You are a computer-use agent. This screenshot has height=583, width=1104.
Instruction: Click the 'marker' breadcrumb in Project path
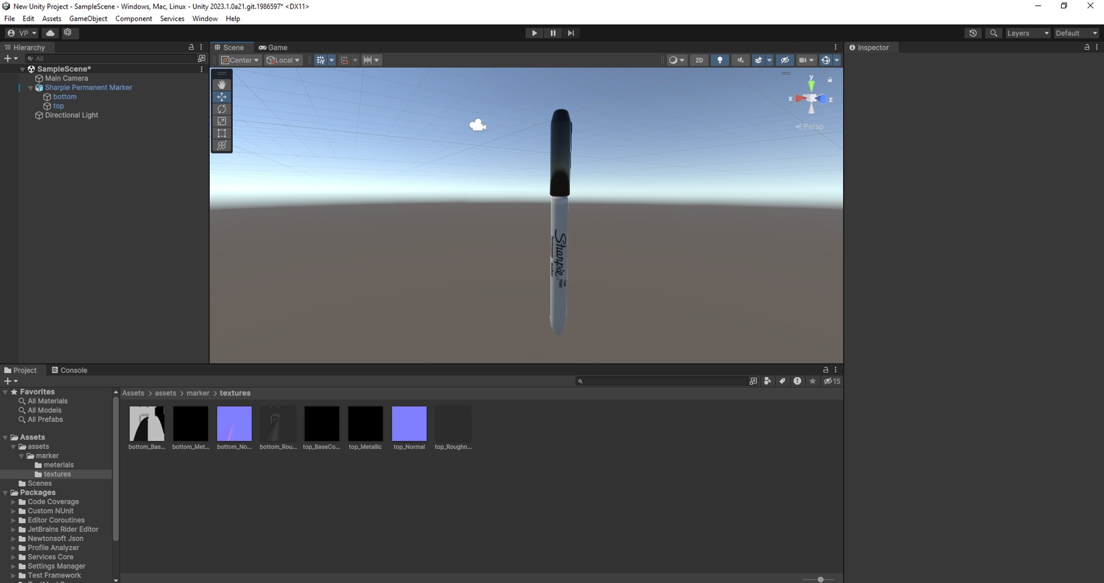click(198, 393)
